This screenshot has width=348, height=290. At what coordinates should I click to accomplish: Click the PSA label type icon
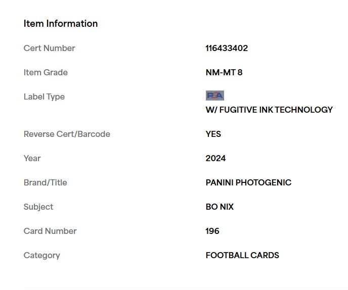click(x=214, y=95)
